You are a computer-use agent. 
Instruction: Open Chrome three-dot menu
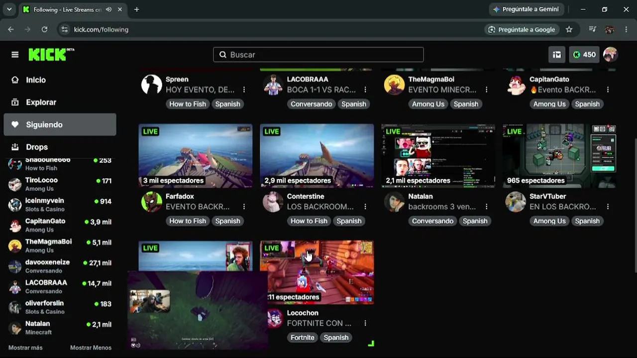pos(626,29)
